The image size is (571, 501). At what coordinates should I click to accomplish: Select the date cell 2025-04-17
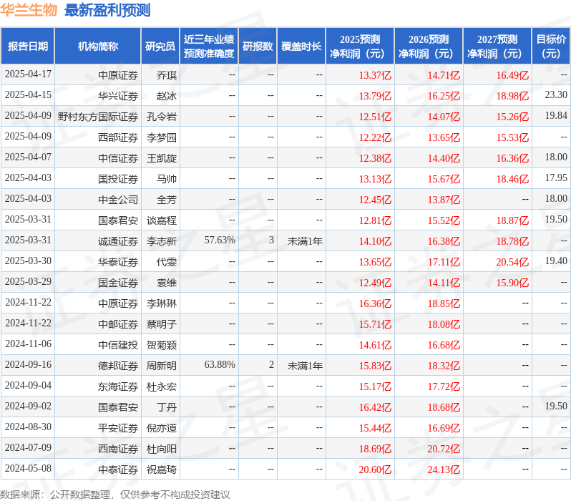[x=28, y=74]
